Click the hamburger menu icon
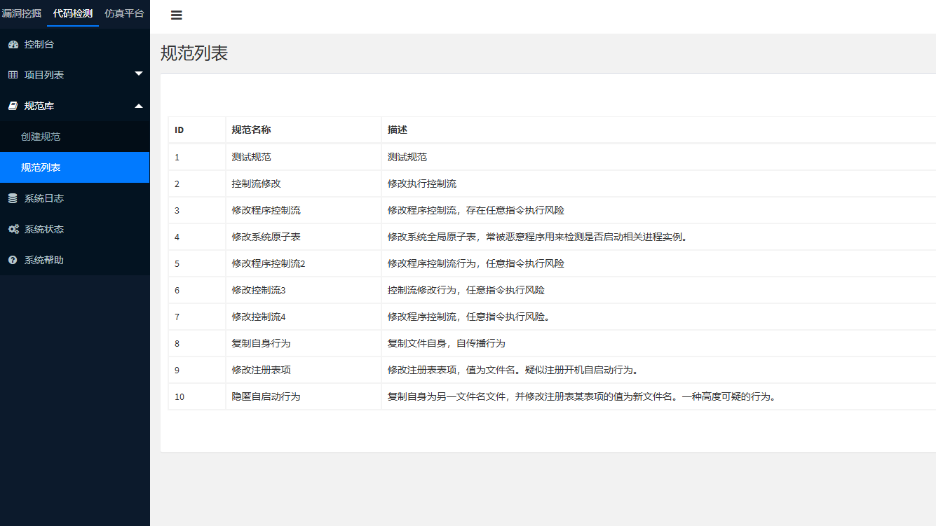 [177, 15]
